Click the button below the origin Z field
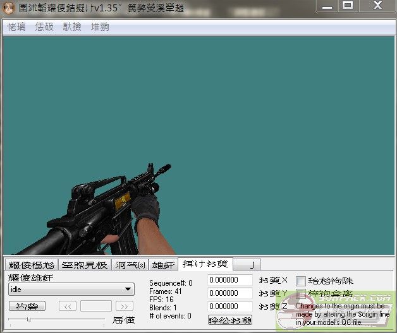The height and width of the screenshot is (333, 397). (230, 320)
